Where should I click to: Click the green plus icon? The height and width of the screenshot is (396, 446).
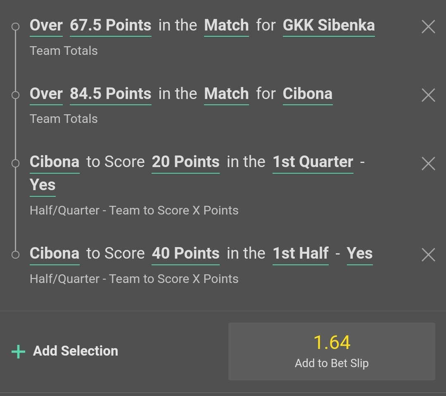click(18, 351)
